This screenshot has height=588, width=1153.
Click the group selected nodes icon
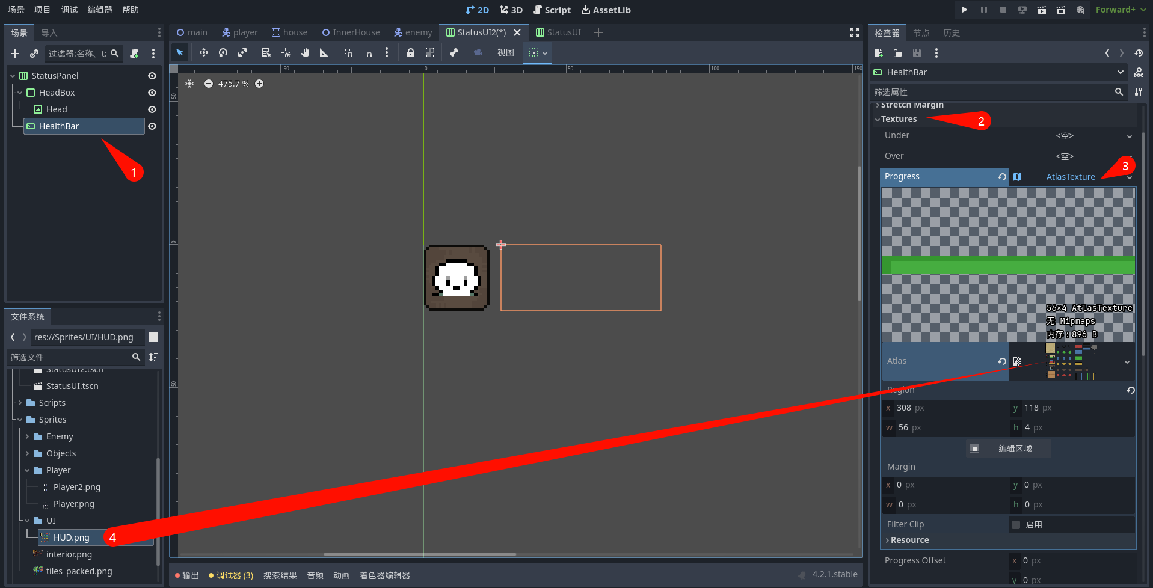click(x=430, y=52)
